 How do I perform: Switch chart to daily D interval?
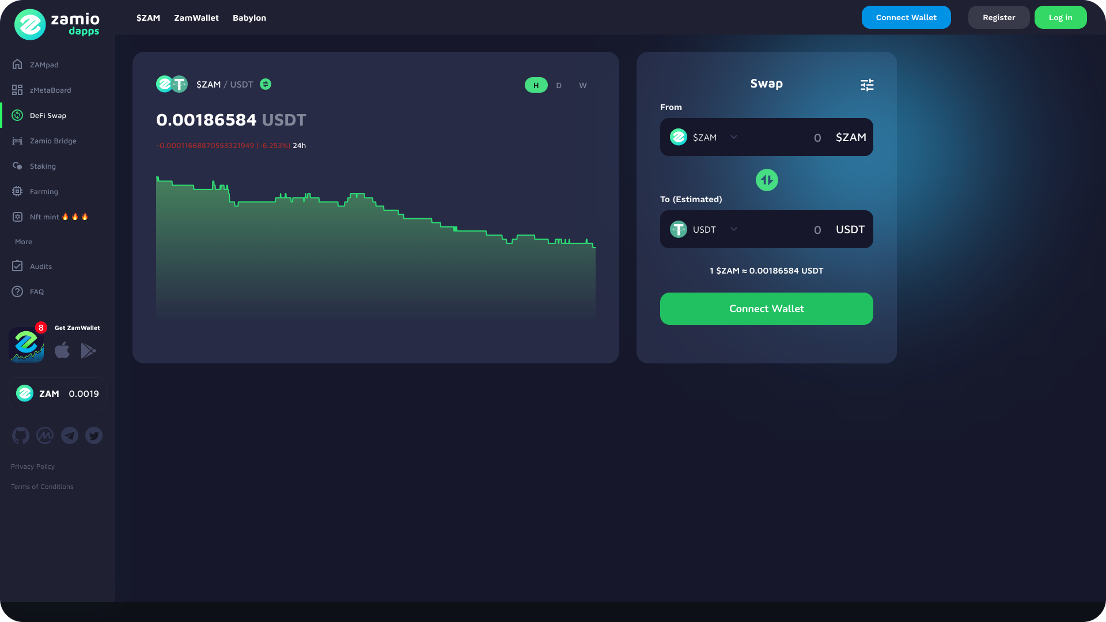click(x=559, y=85)
